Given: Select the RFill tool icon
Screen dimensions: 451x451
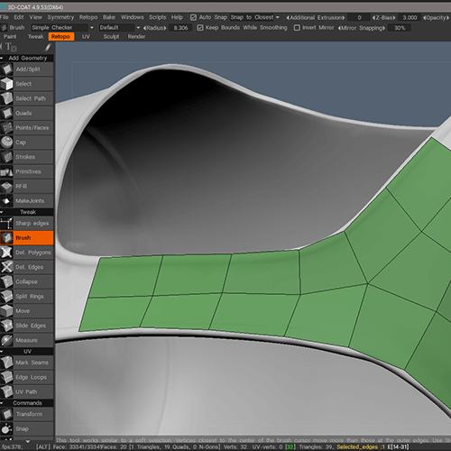Looking at the screenshot, I should pos(6,186).
